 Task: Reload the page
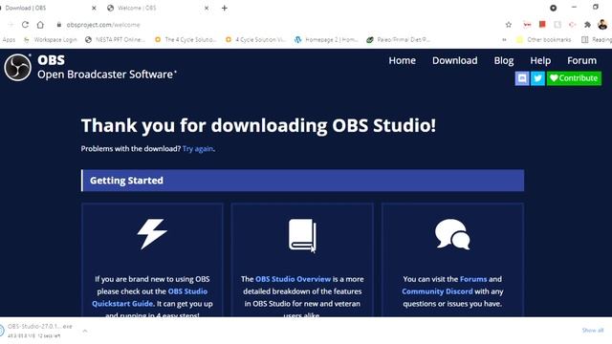point(25,25)
